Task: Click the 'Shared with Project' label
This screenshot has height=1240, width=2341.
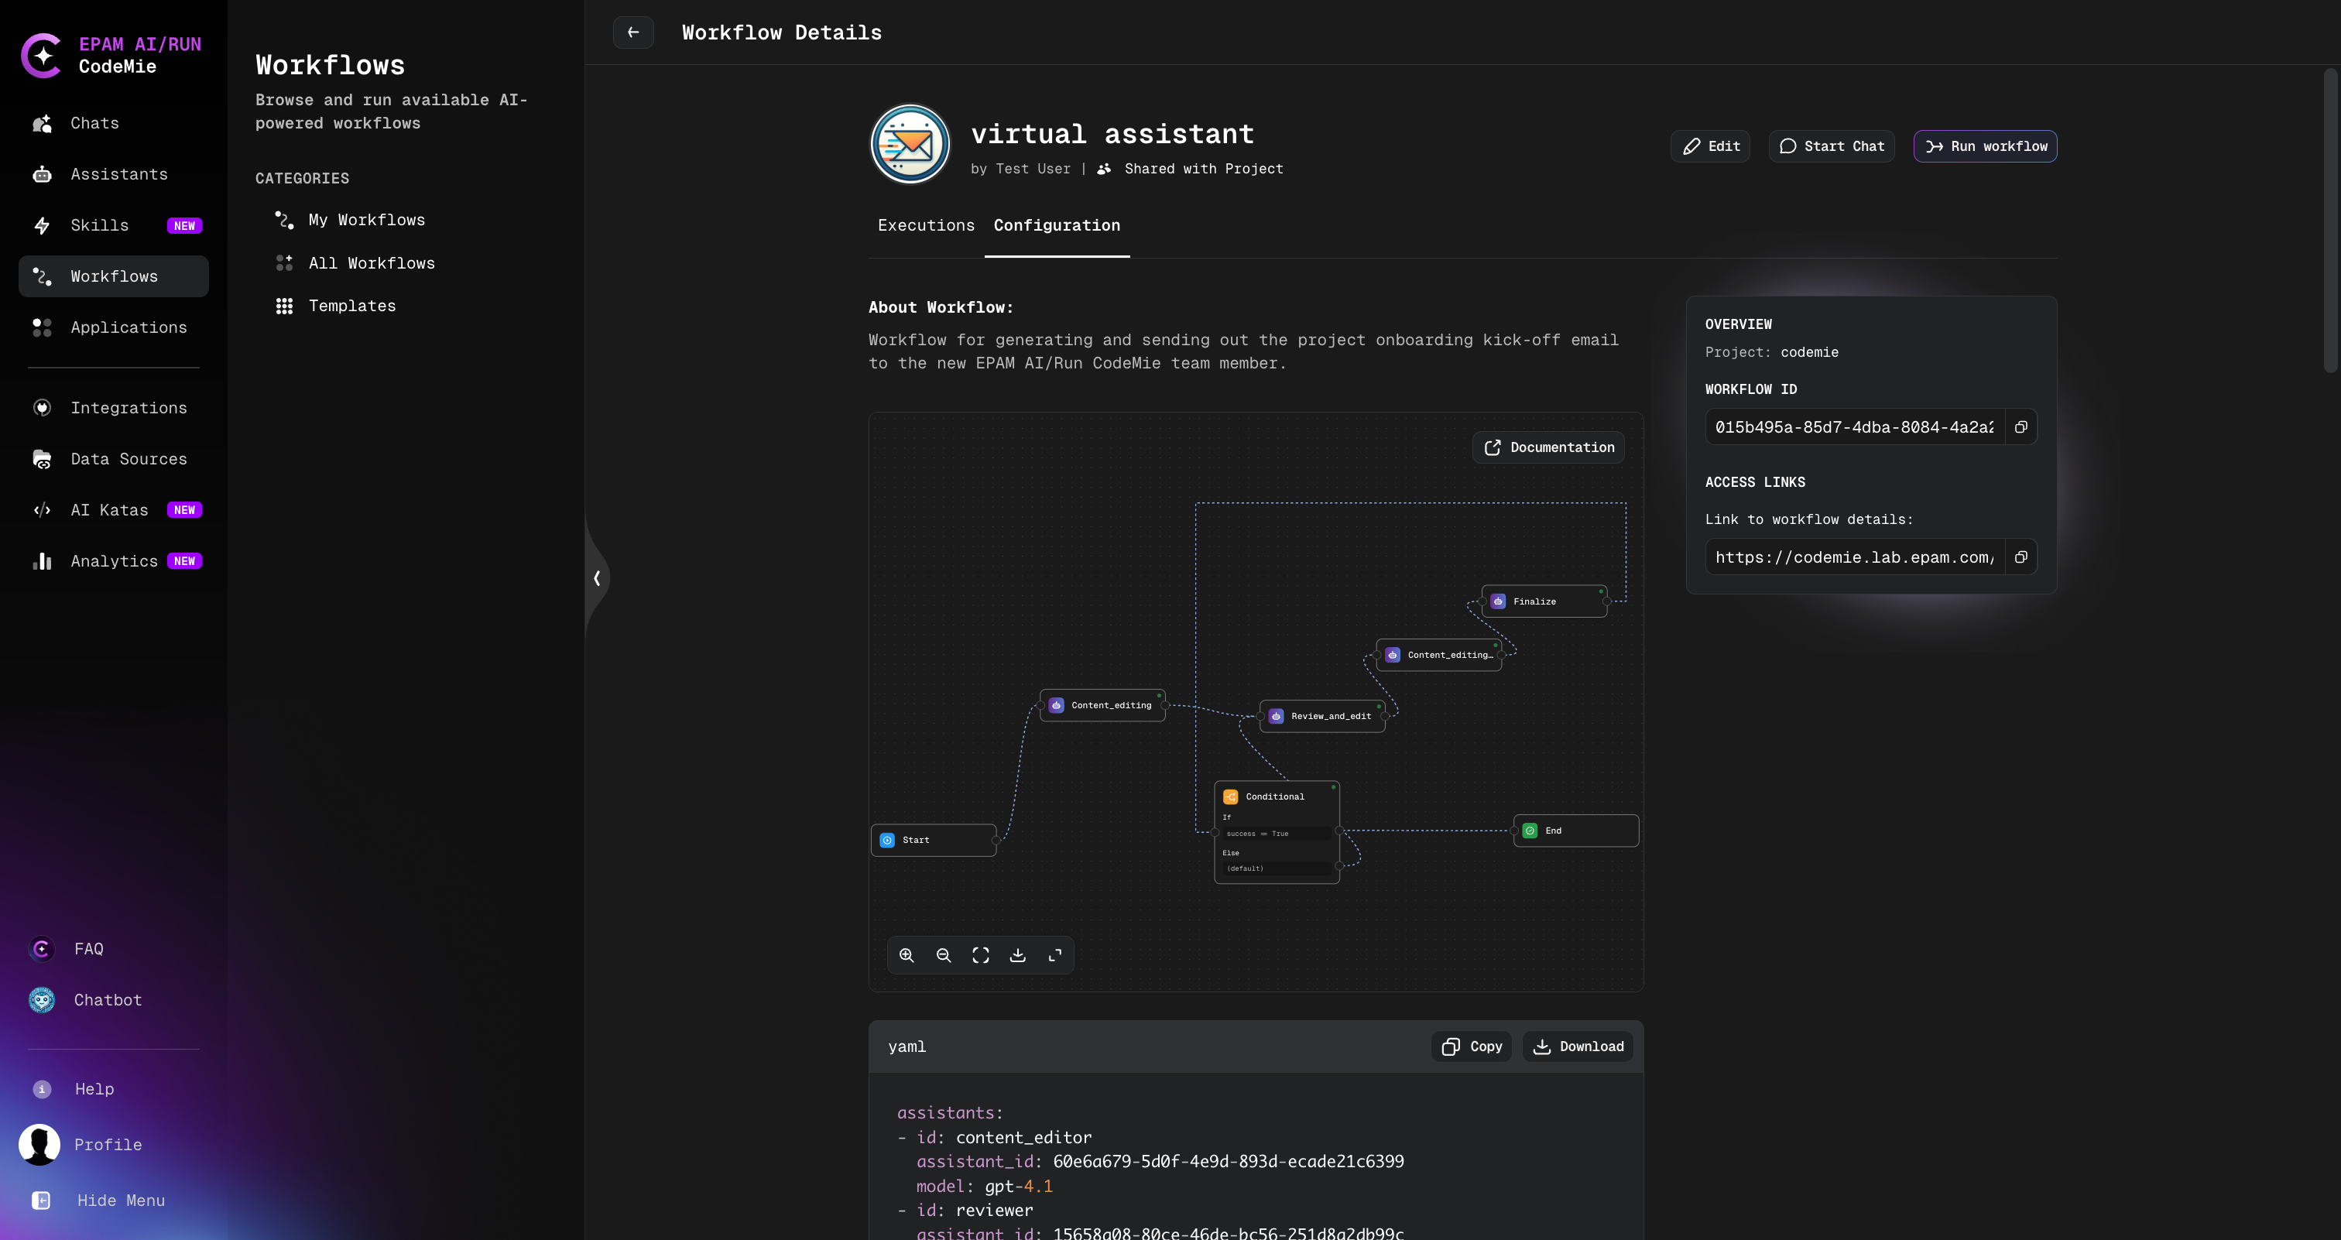Action: pyautogui.click(x=1203, y=169)
